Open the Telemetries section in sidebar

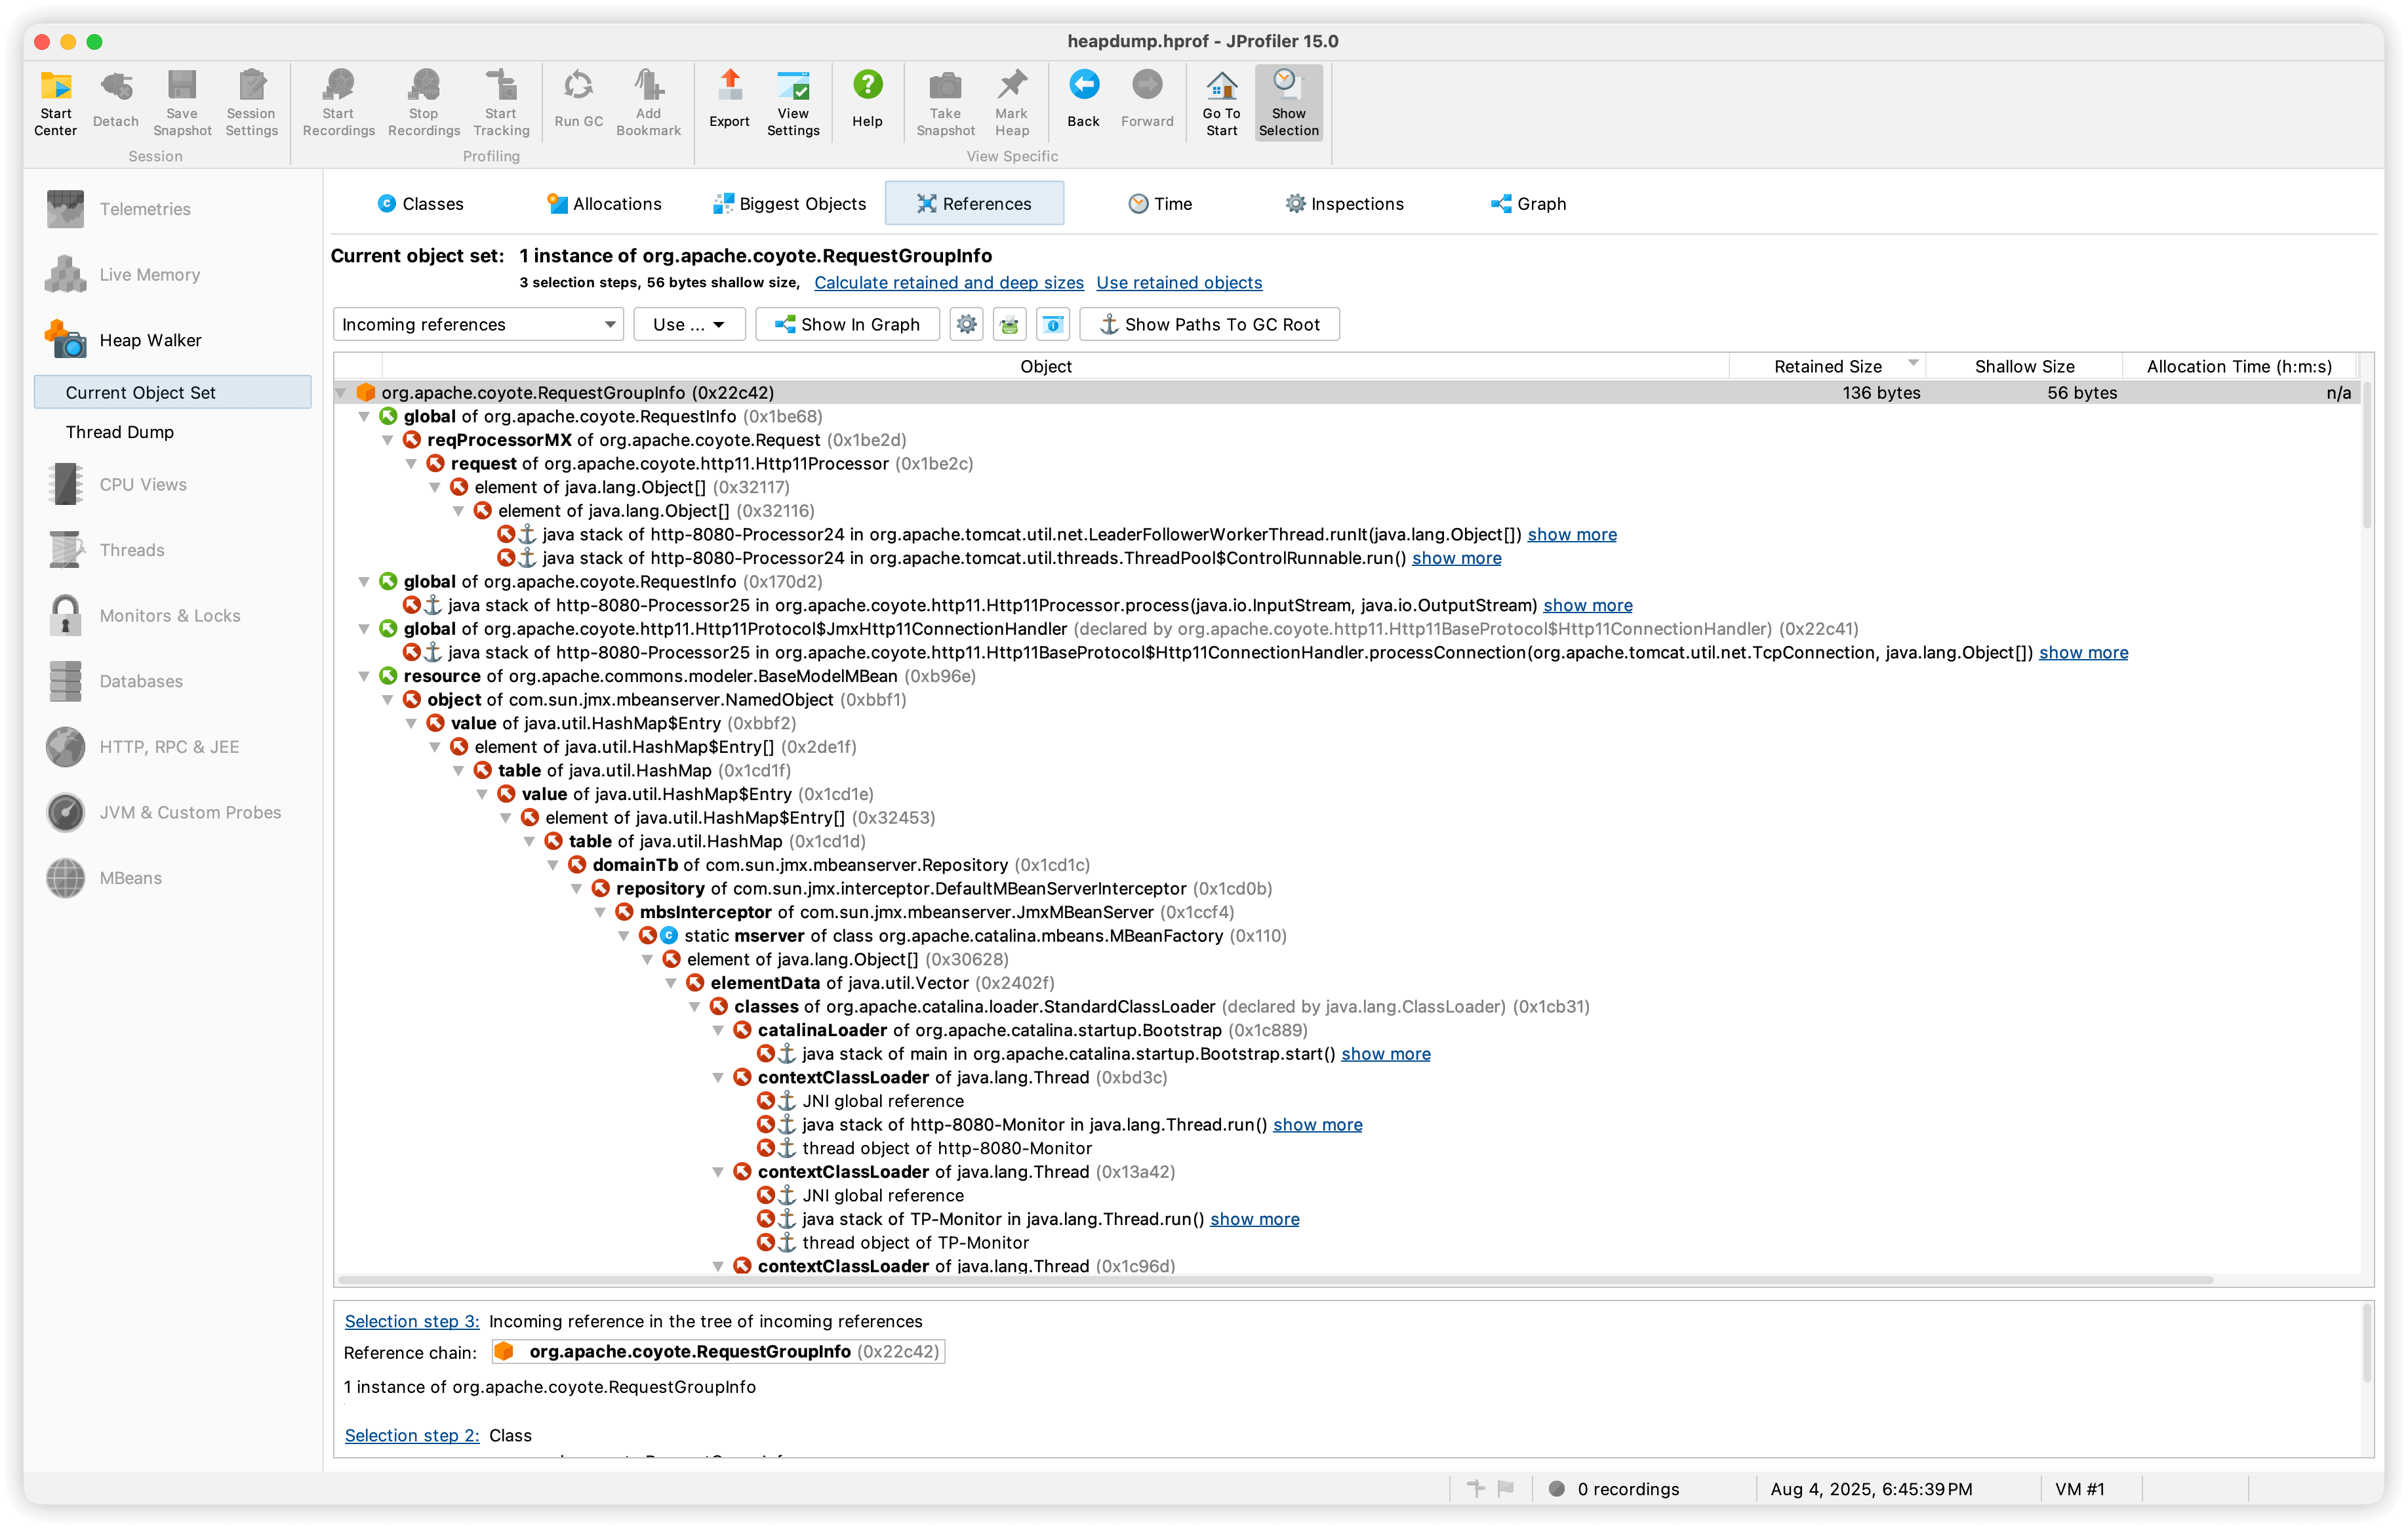coord(145,209)
